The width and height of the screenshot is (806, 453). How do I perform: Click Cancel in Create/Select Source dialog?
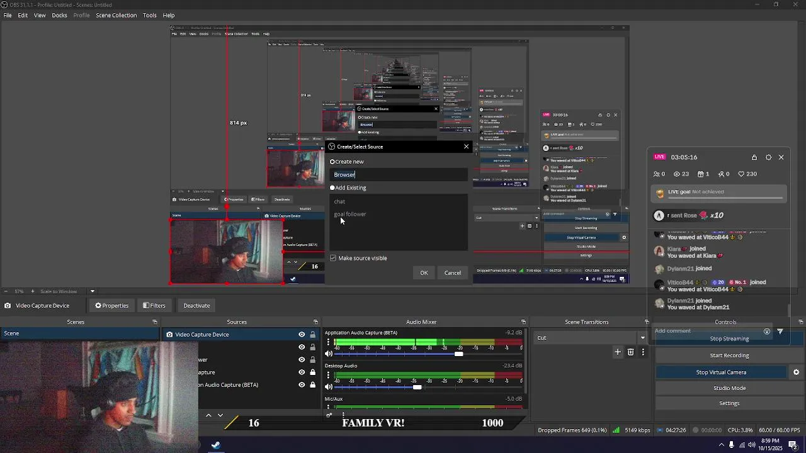click(x=453, y=273)
